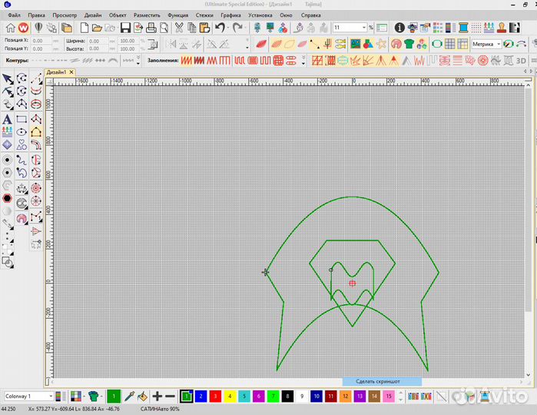Undo the last action
537x415 pixels.
click(220, 28)
